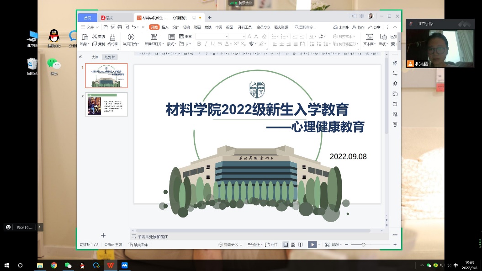Insert a Text Box from the ribbon
This screenshot has width=482, height=271.
(x=369, y=40)
